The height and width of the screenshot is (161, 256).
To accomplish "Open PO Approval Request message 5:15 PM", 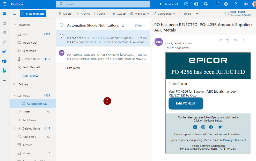I will pyautogui.click(x=103, y=55).
